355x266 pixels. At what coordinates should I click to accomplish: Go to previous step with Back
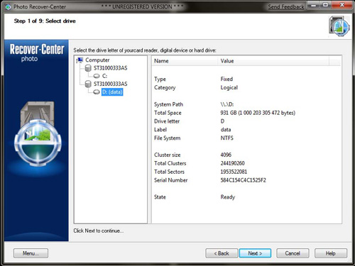coord(222,253)
